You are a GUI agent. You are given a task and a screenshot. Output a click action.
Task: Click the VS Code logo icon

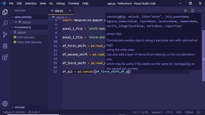[4, 3]
